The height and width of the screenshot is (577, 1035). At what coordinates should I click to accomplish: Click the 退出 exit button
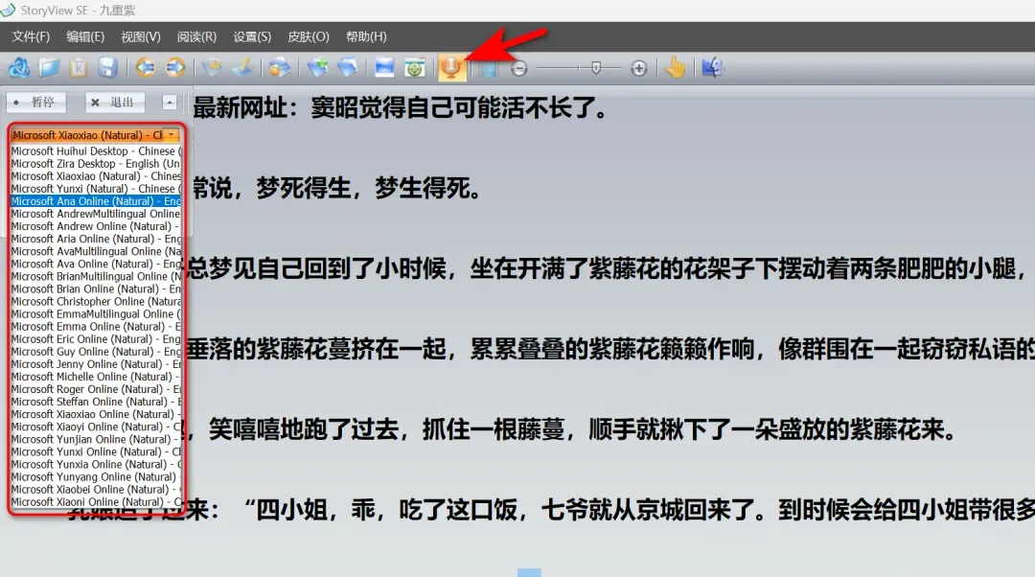coord(113,103)
